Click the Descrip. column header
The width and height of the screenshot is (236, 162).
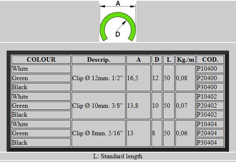[x=98, y=60]
